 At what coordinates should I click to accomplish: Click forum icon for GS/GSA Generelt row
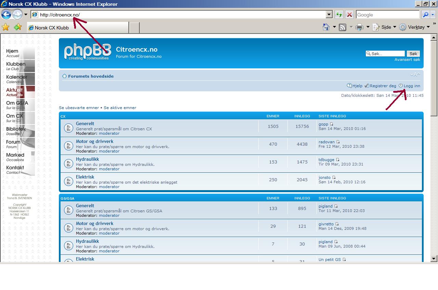click(x=68, y=210)
